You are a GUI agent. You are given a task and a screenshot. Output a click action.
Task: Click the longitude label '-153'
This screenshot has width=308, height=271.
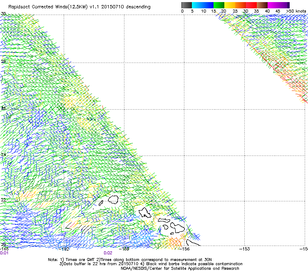[x=245, y=249]
